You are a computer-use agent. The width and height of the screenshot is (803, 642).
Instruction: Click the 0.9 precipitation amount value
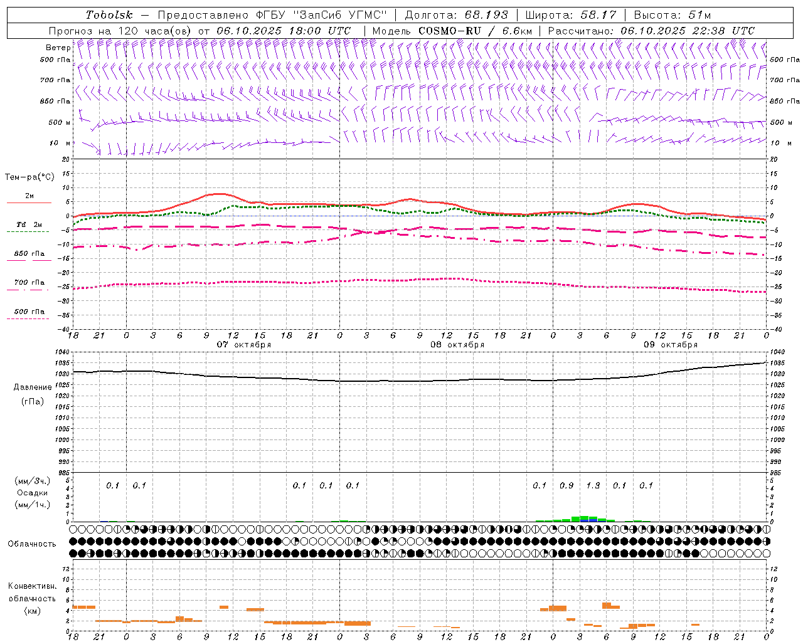[566, 485]
